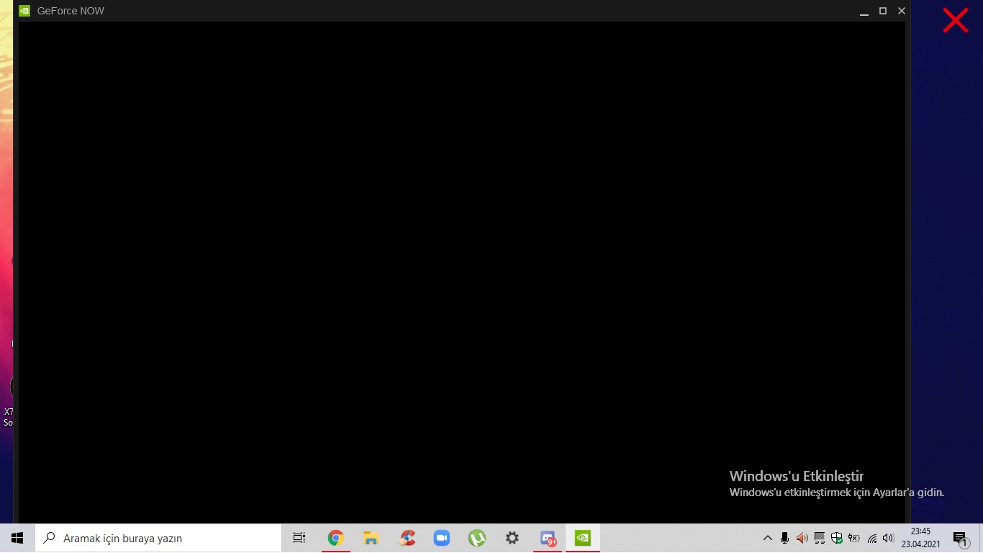Viewport: 983px width, 553px height.
Task: Open the notification Action Center icon
Action: [960, 539]
